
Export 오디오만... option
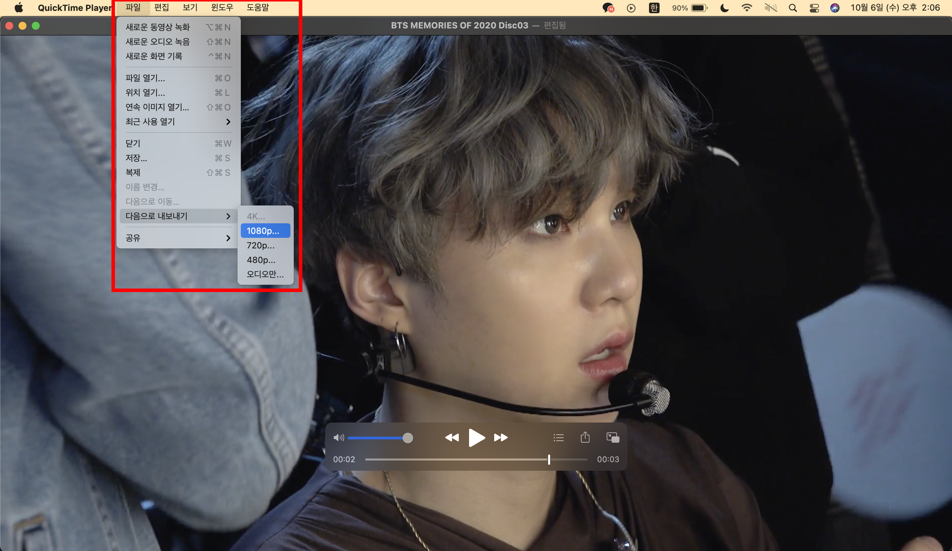click(266, 274)
